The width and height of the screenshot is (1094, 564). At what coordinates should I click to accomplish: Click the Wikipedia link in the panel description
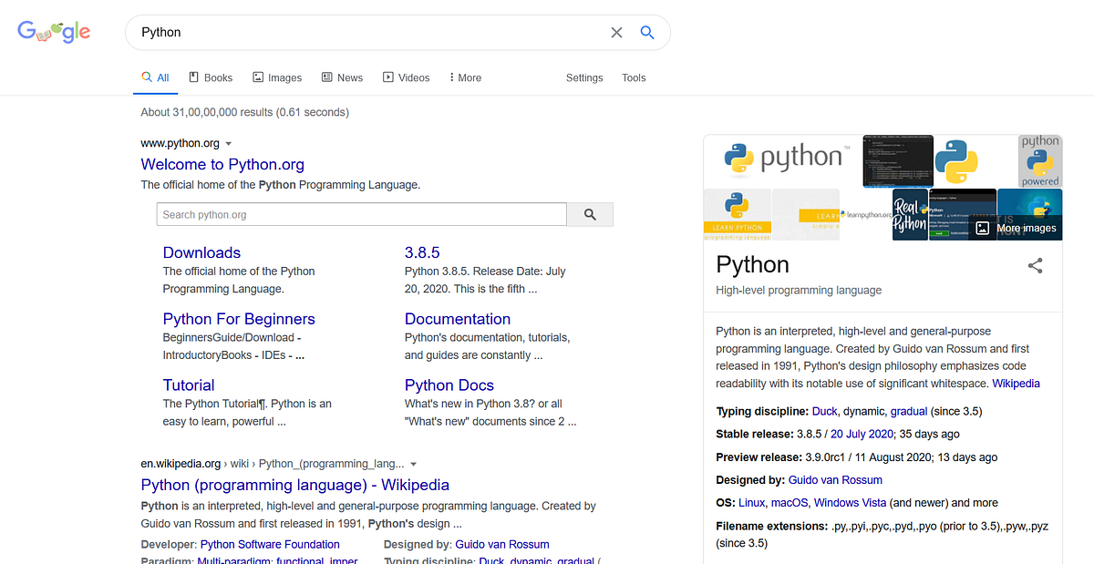coord(1018,383)
